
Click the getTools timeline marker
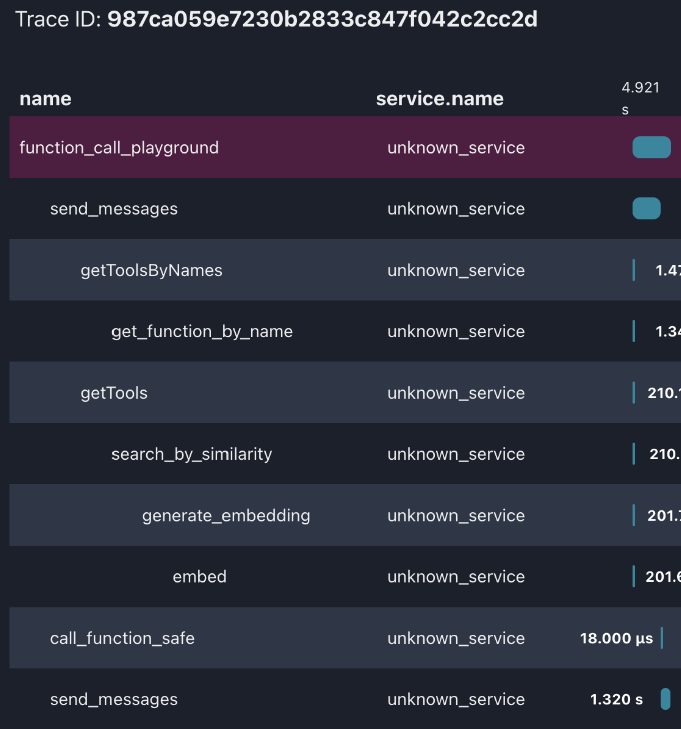click(634, 393)
